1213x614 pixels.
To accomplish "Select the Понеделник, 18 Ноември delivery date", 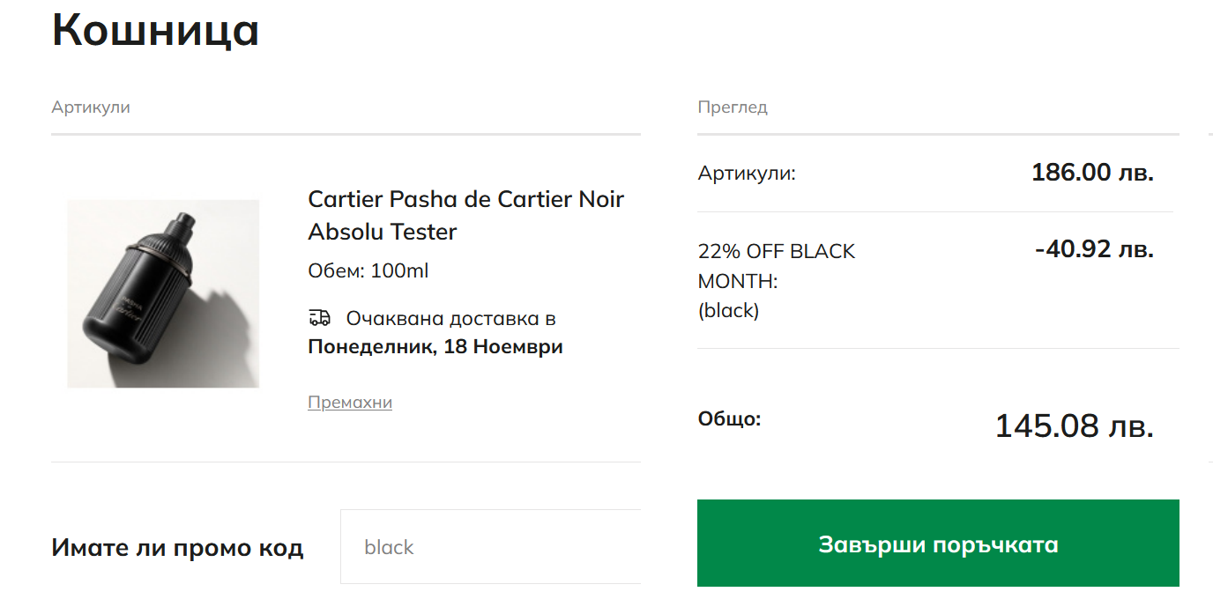I will click(x=435, y=346).
